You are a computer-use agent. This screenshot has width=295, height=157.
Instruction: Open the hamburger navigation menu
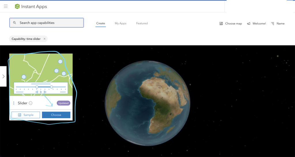tap(6, 6)
